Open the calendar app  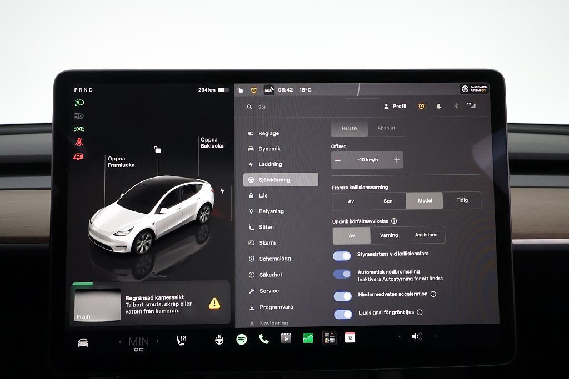350,337
